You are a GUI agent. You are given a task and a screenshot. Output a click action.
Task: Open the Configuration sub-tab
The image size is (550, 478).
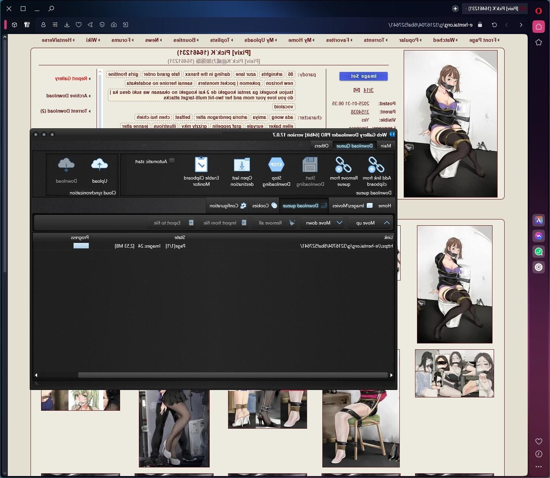click(x=228, y=205)
